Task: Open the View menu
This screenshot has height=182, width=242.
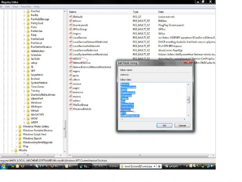Action: pos(15,7)
